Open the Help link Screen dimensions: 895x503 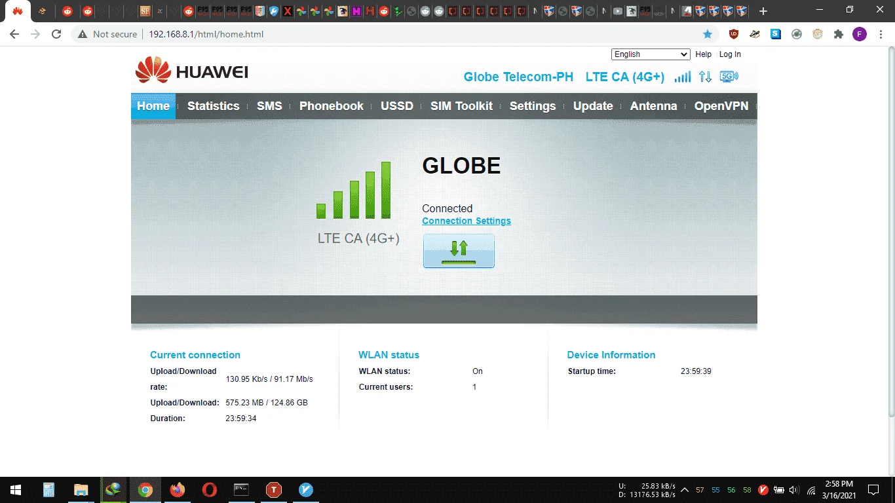703,54
